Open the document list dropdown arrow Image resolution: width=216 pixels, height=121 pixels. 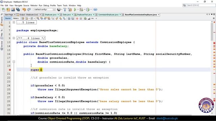pos(212,14)
